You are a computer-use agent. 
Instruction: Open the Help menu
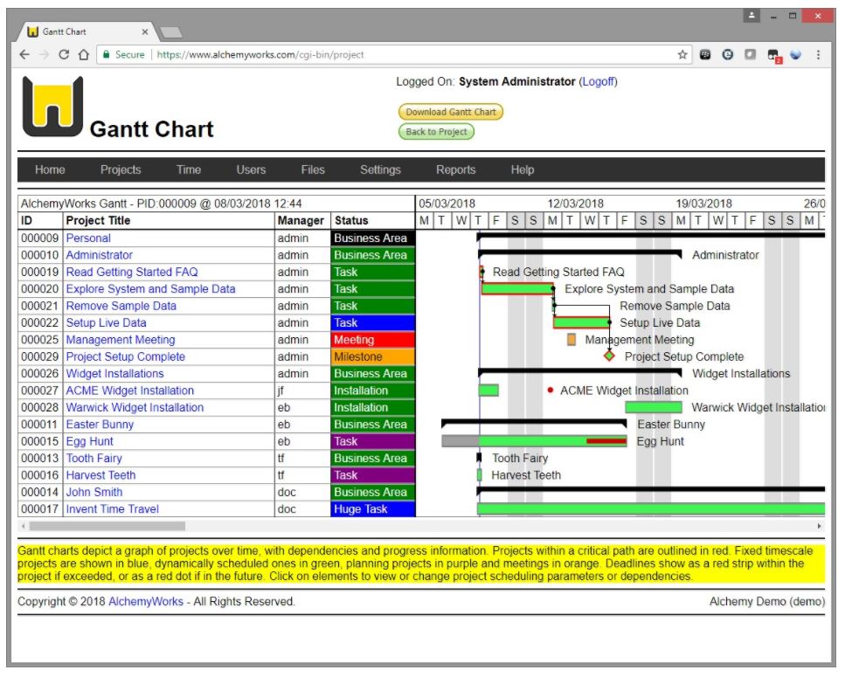tap(523, 169)
